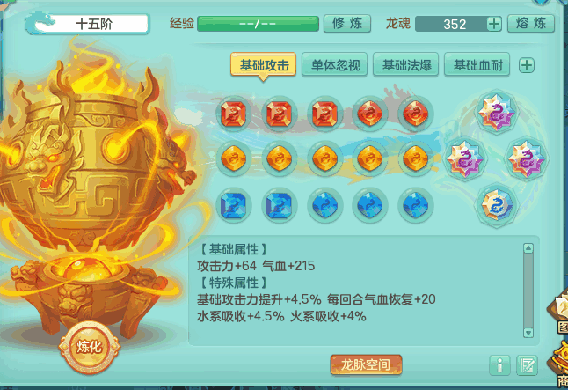
Task: Switch to the 单体忽视 tab
Action: click(x=335, y=65)
